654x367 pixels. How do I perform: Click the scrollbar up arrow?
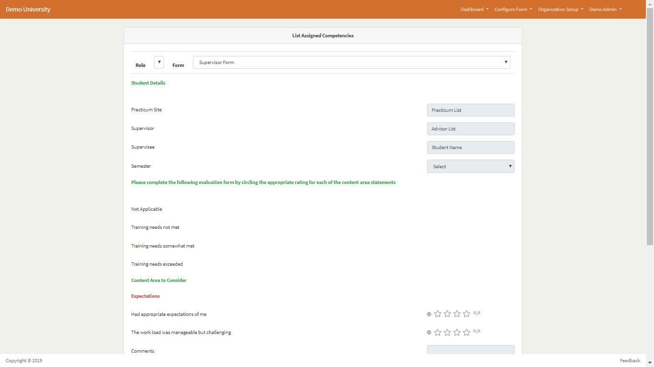tap(651, 3)
